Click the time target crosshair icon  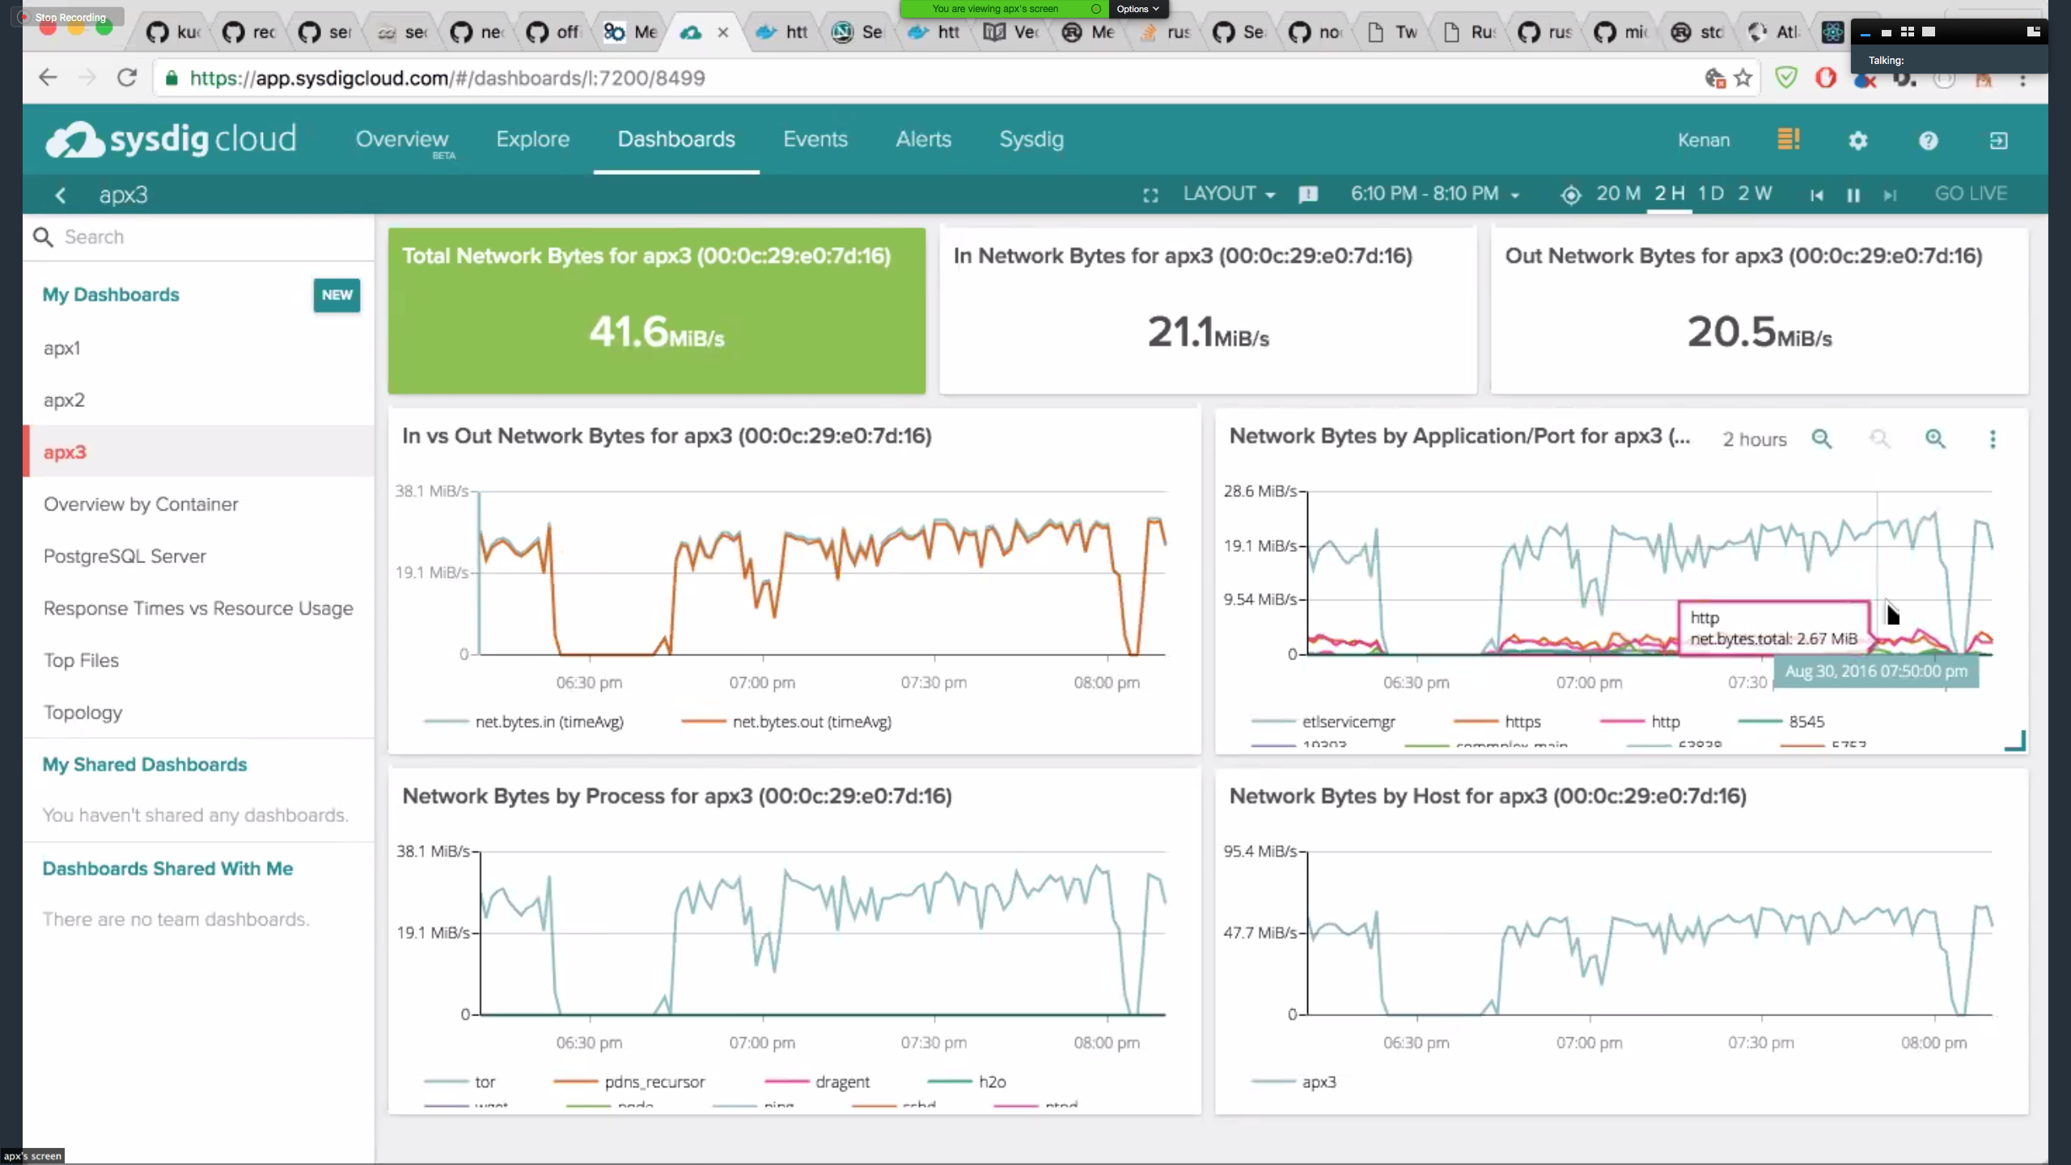click(1570, 195)
